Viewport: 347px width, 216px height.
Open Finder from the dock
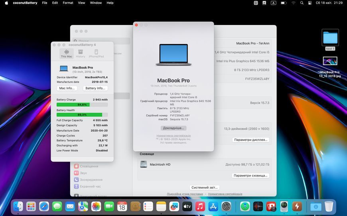click(18, 206)
